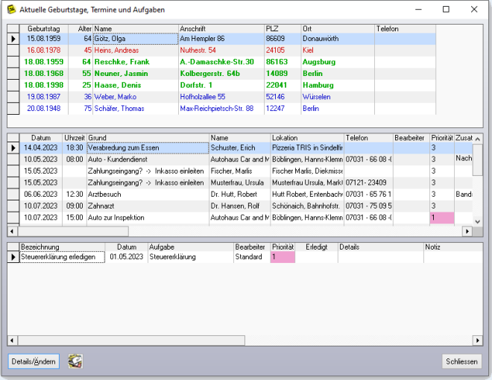Click the application icon in the title bar

(x=10, y=10)
